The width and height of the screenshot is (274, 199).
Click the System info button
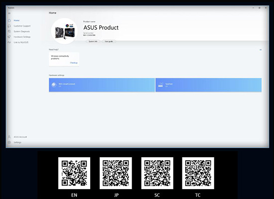coord(93,41)
